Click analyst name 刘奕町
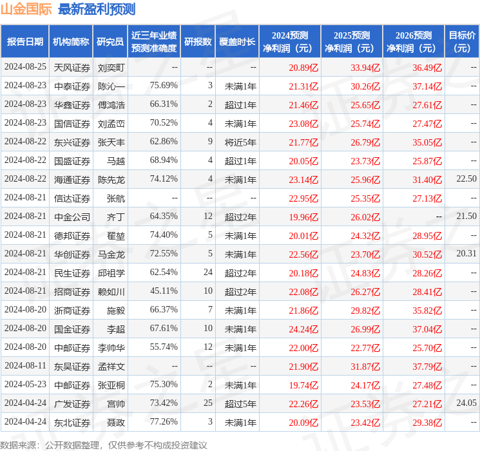 click(111, 68)
